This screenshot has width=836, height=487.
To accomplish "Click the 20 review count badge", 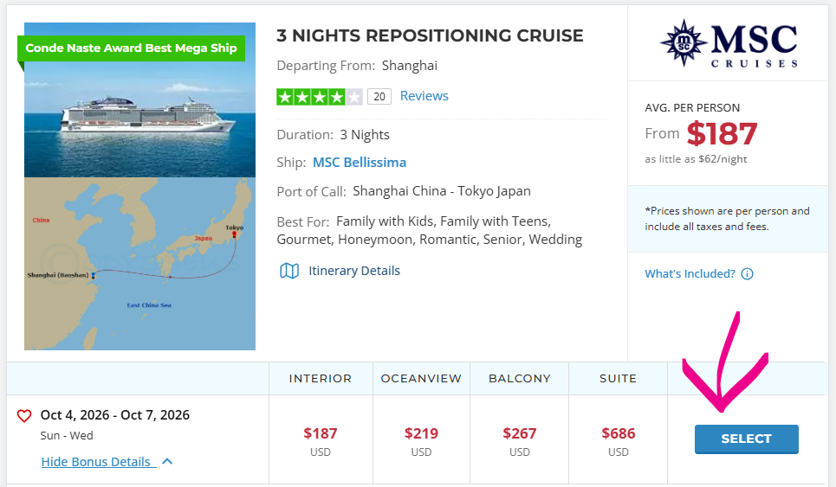I will 379,96.
